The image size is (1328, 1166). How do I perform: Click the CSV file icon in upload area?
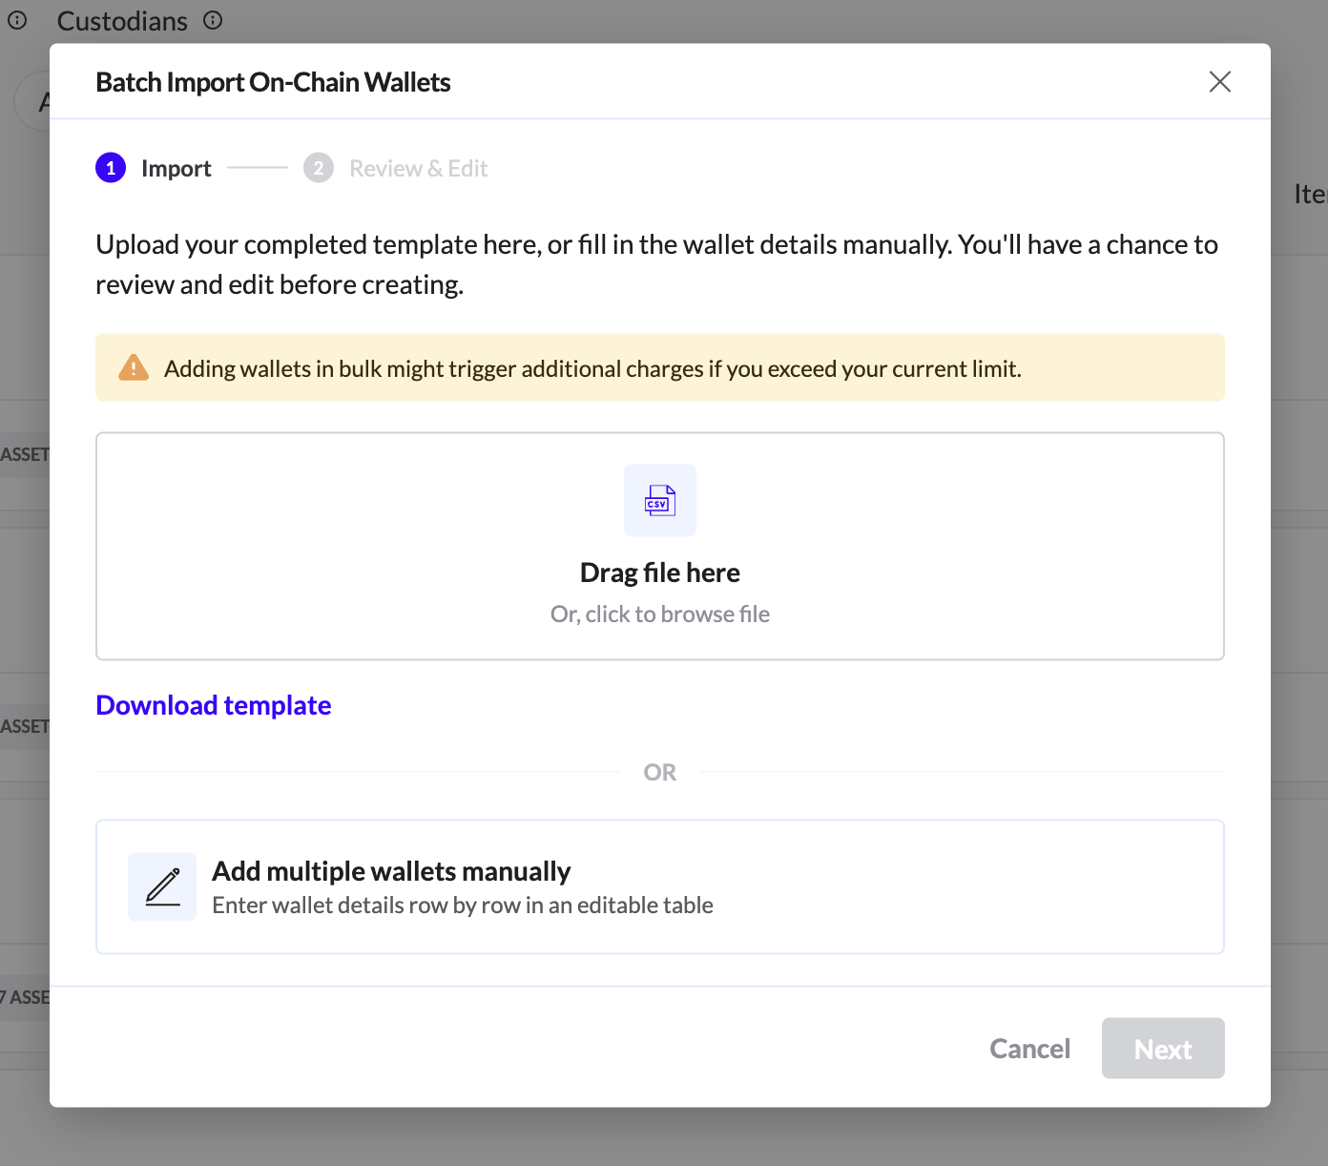point(659,501)
